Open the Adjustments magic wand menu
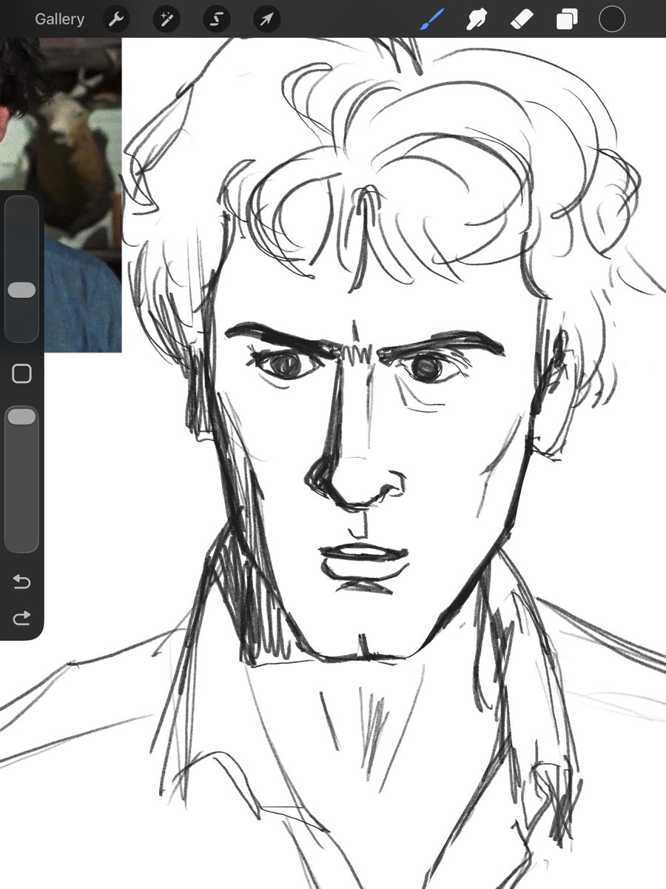The height and width of the screenshot is (889, 666). point(165,19)
